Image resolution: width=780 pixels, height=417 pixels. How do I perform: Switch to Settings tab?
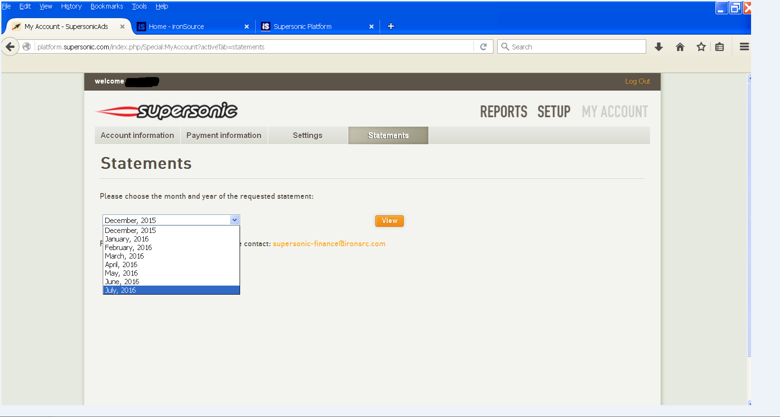point(307,135)
